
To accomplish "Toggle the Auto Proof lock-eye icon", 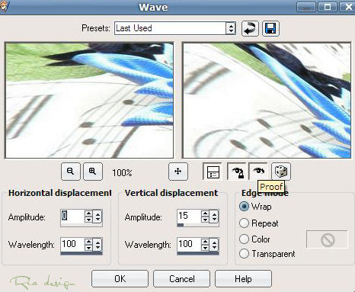I will click(x=236, y=172).
